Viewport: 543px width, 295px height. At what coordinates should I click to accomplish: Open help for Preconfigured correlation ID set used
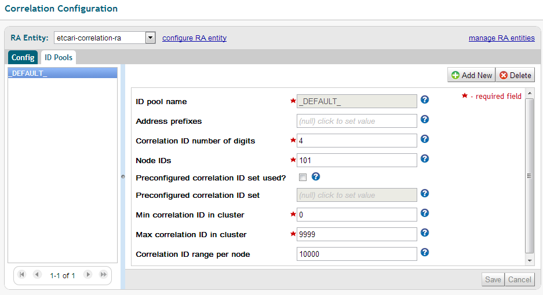[x=316, y=177]
